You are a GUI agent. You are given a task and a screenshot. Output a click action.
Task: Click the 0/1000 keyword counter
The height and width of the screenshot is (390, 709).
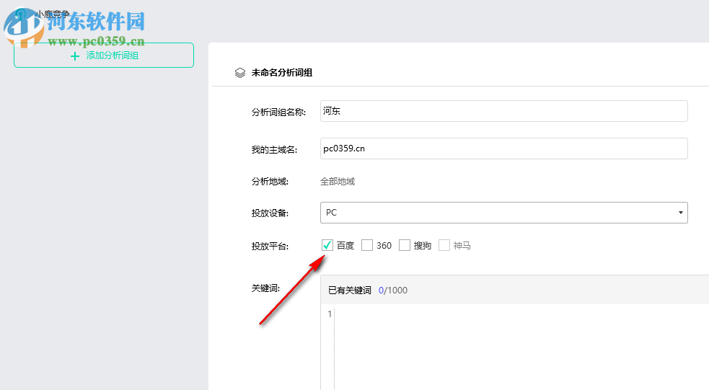point(393,291)
